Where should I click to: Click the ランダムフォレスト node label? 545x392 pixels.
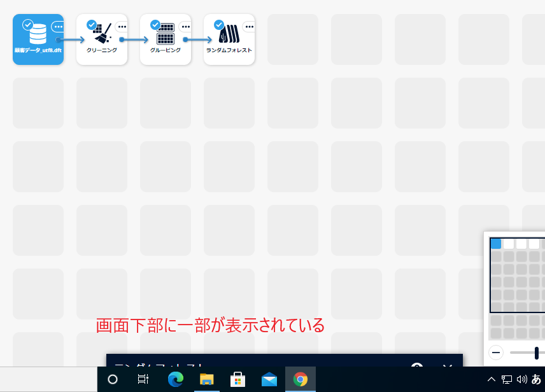(x=229, y=50)
